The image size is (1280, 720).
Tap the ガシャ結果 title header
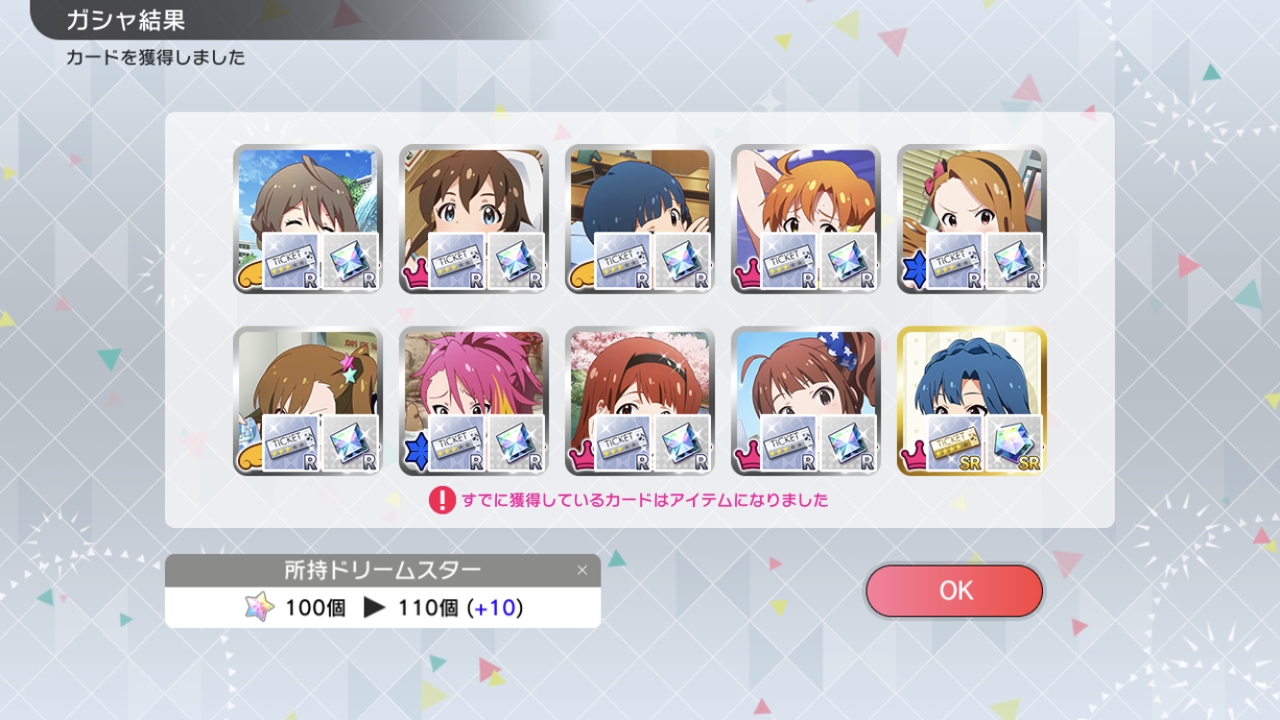[x=126, y=20]
